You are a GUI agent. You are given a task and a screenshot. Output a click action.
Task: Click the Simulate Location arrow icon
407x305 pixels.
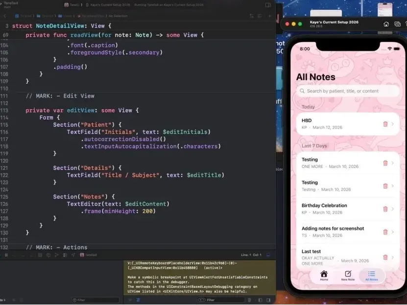tap(73, 255)
